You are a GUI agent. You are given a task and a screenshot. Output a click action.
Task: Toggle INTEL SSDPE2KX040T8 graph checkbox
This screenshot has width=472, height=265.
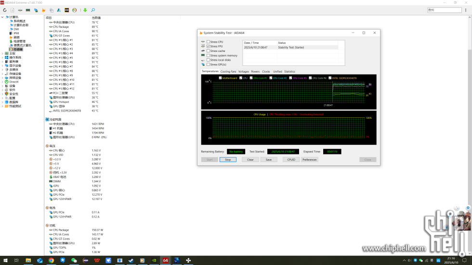click(330, 78)
